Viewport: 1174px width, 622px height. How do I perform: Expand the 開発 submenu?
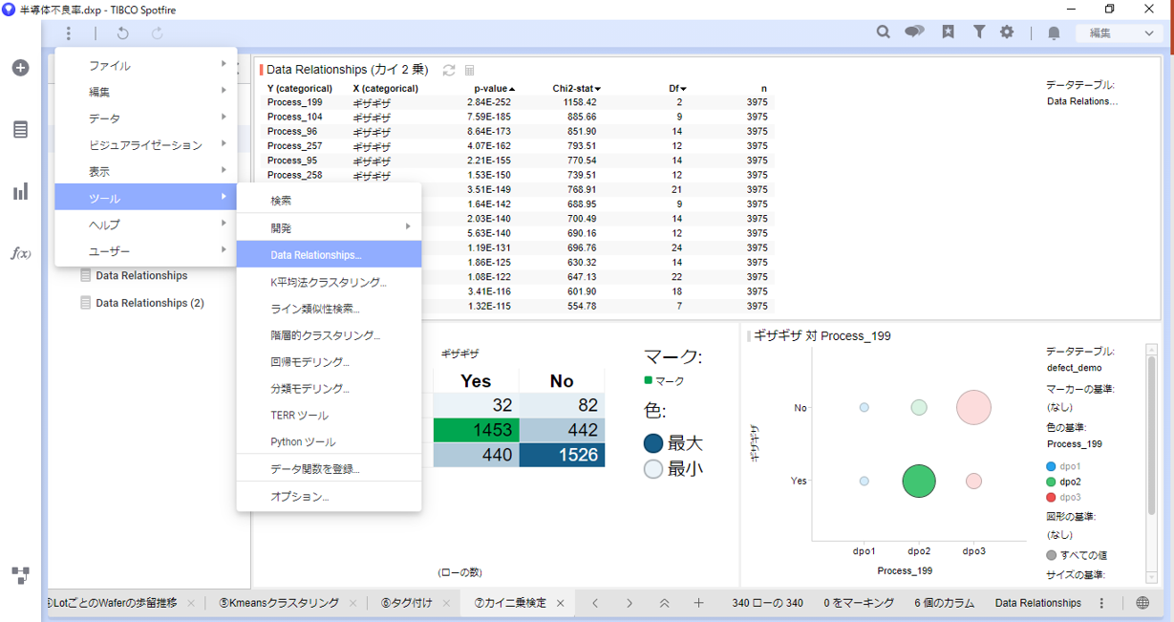pyautogui.click(x=329, y=227)
